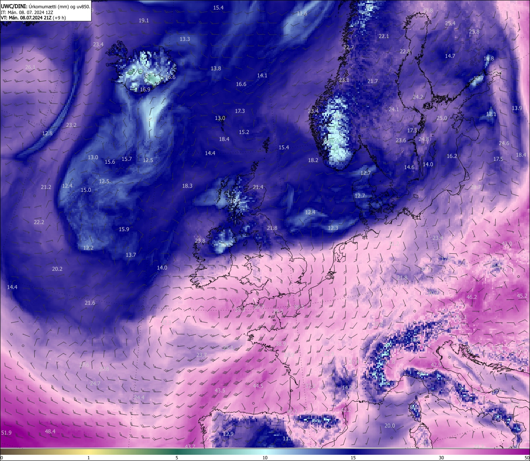Select the 24.6 map value

point(504,143)
